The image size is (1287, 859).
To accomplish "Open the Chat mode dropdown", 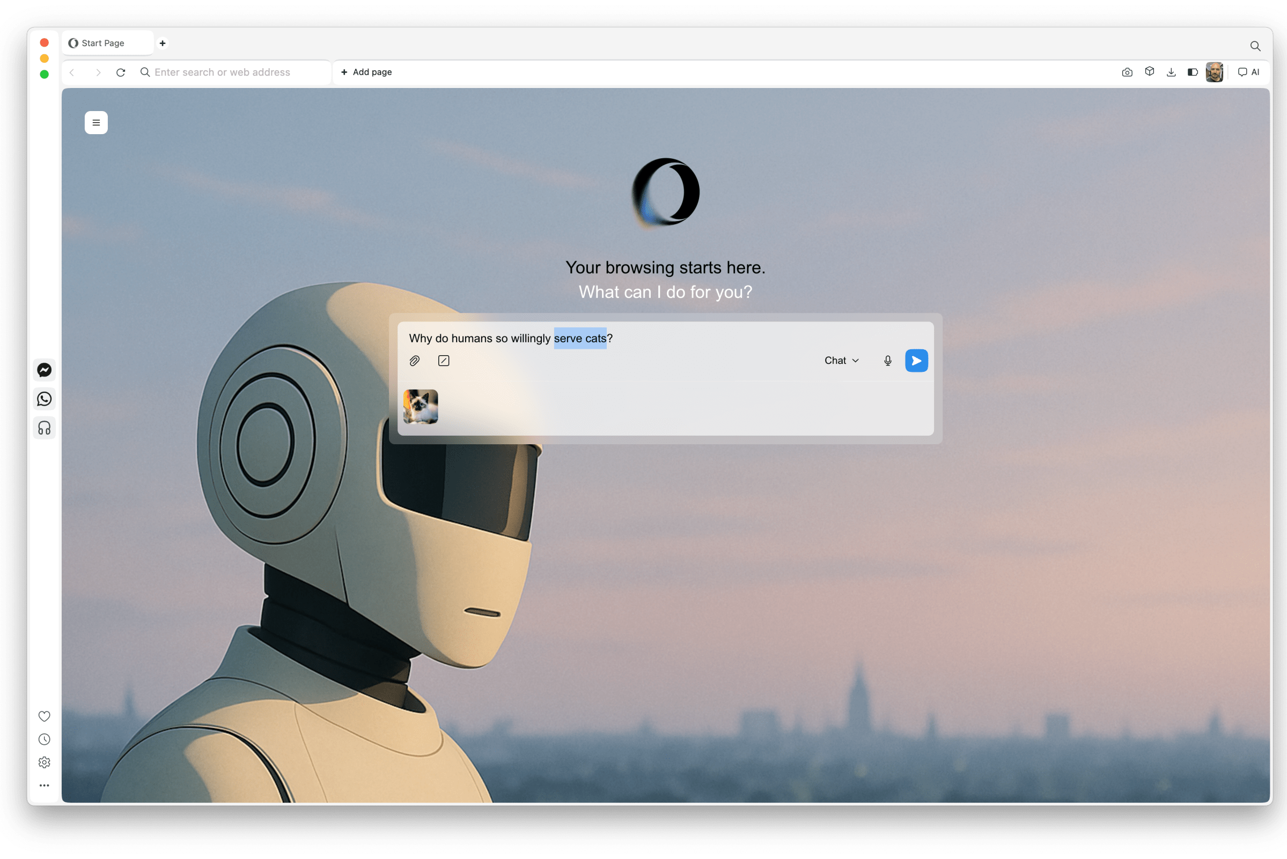I will [x=842, y=361].
